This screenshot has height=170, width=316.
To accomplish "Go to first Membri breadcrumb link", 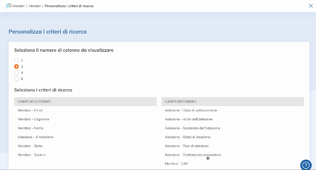I will (x=19, y=6).
